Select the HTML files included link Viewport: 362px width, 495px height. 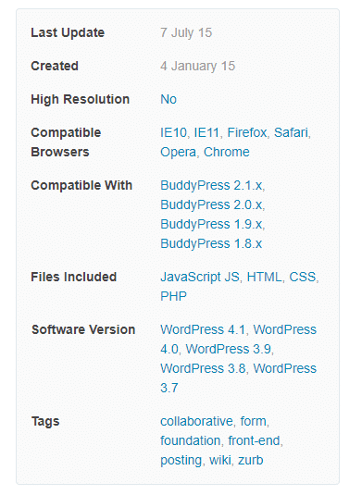coord(264,278)
